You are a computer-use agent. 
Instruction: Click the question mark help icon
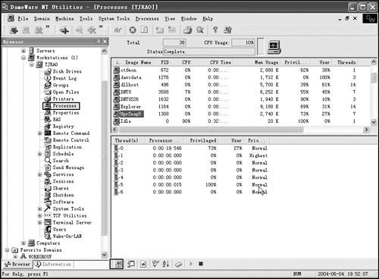coord(215,30)
